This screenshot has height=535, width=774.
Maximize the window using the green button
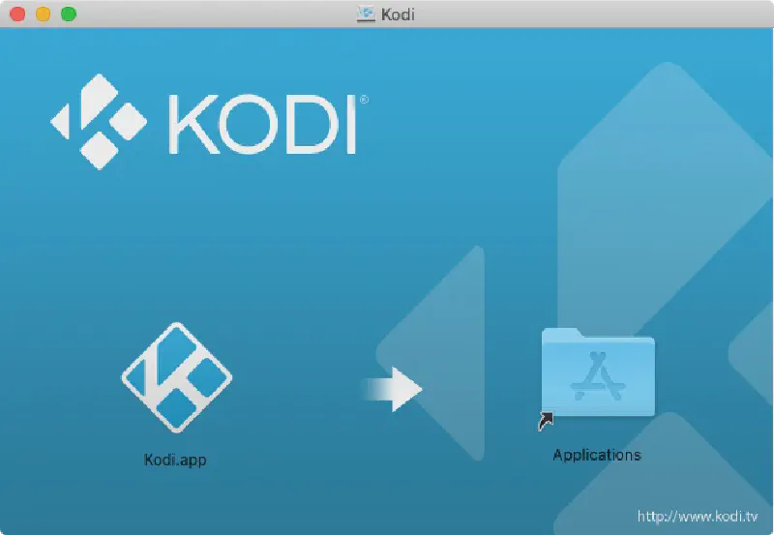68,14
